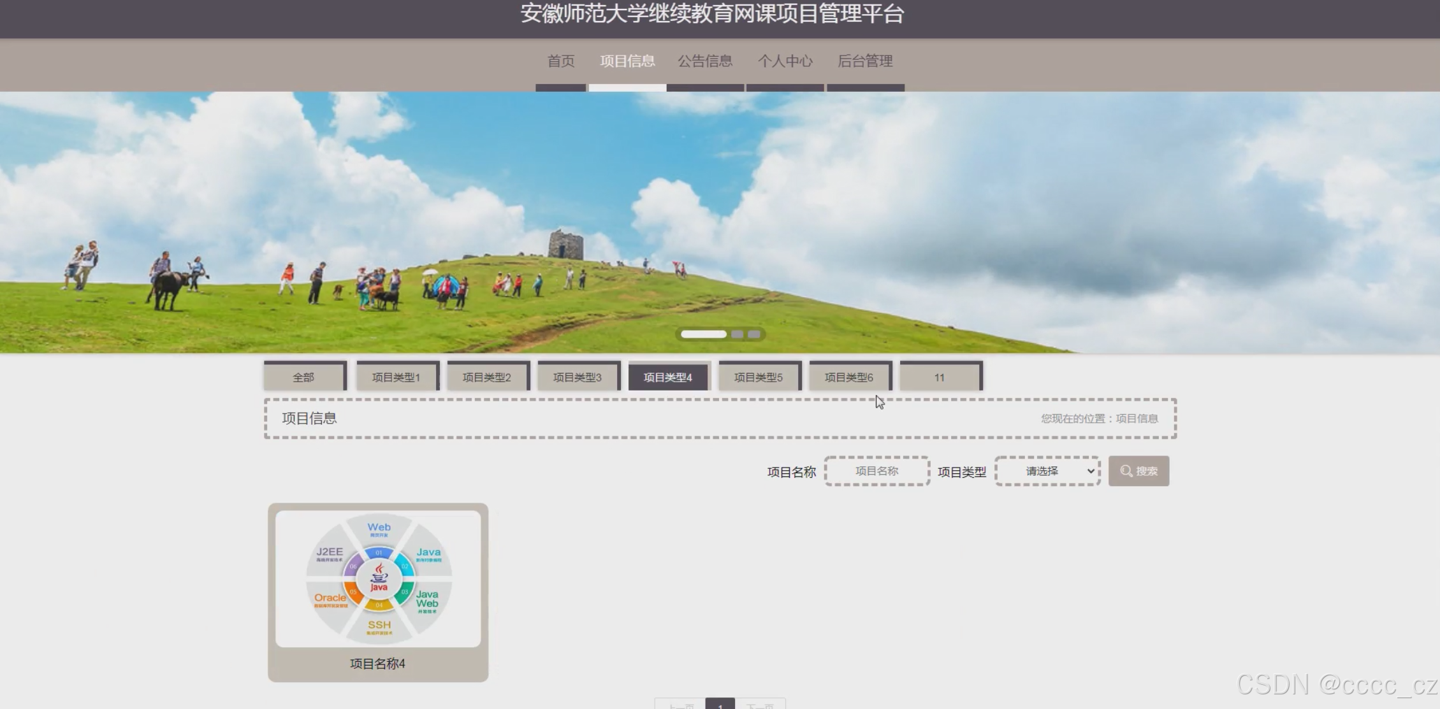Screen dimensions: 1440x709
Task: Filter by 项目类型6 tab
Action: [849, 377]
